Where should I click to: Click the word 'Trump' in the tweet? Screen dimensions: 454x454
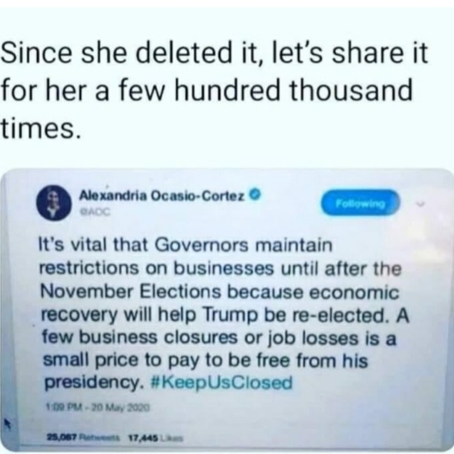[231, 315]
